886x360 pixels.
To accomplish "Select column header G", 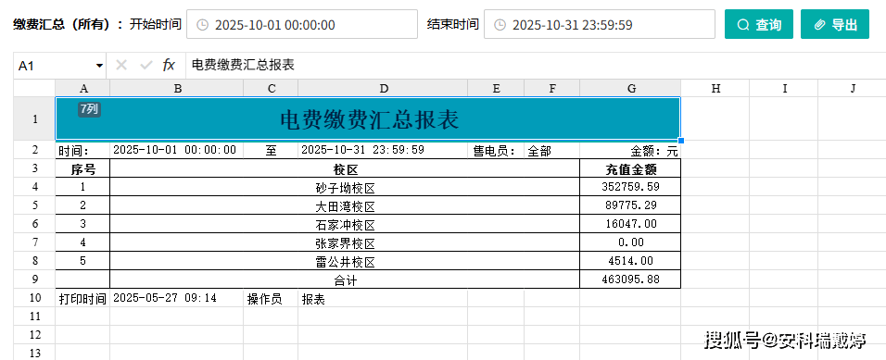I will coord(630,88).
